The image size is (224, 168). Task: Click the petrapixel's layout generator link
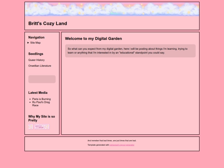[x=122, y=145]
